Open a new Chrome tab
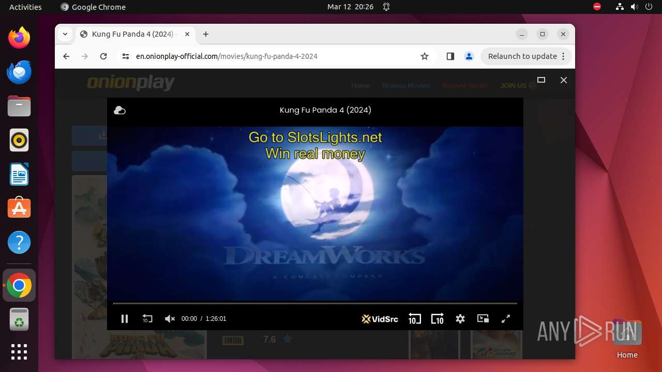 coord(206,34)
